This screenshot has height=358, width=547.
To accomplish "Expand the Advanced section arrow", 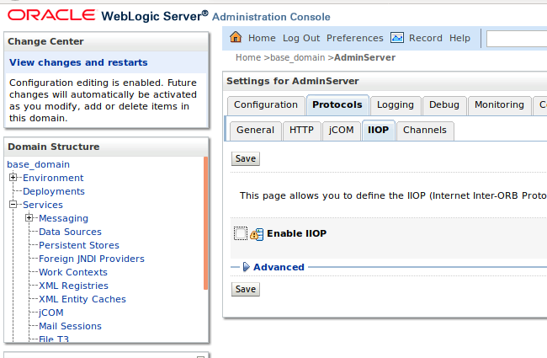I will point(246,267).
